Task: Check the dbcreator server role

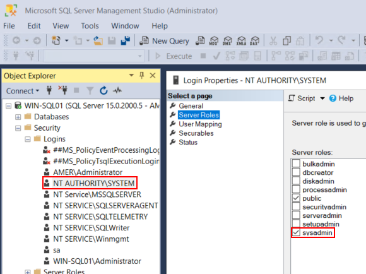Action: click(296, 172)
